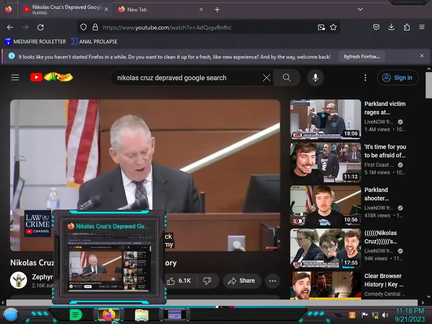Open the second bookmark in the bookmarks bar
This screenshot has width=432, height=324.
pyautogui.click(x=94, y=42)
